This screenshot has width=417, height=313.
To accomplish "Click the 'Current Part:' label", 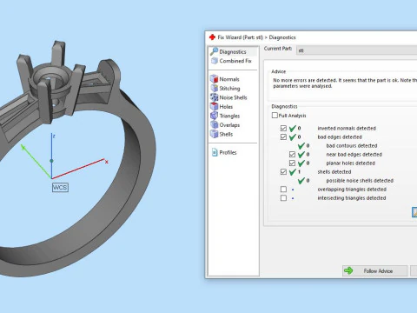I will tap(278, 49).
